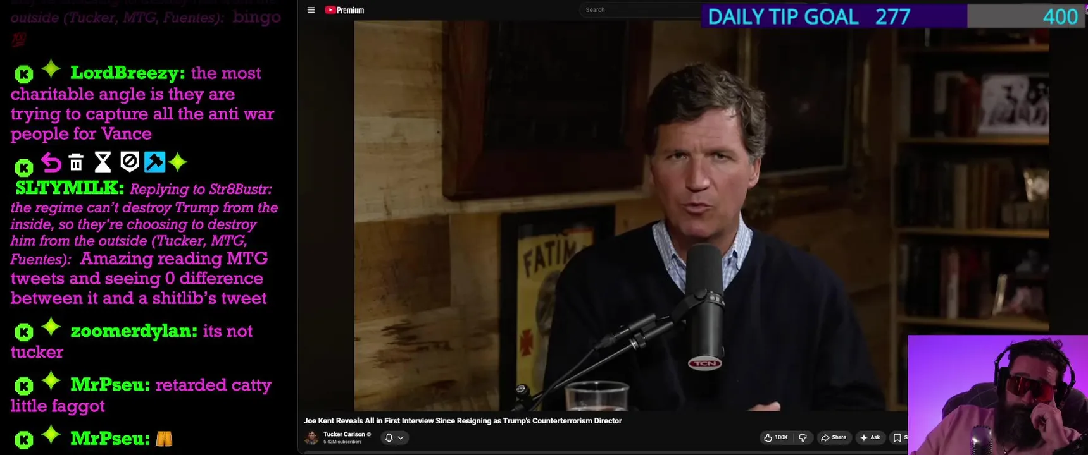Click the LordBreezy username in chat
Viewport: 1088px width, 455px height.
pos(127,73)
